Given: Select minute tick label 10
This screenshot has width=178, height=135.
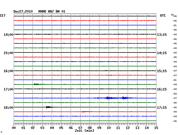Looking at the screenshot, I should [x=109, y=128].
